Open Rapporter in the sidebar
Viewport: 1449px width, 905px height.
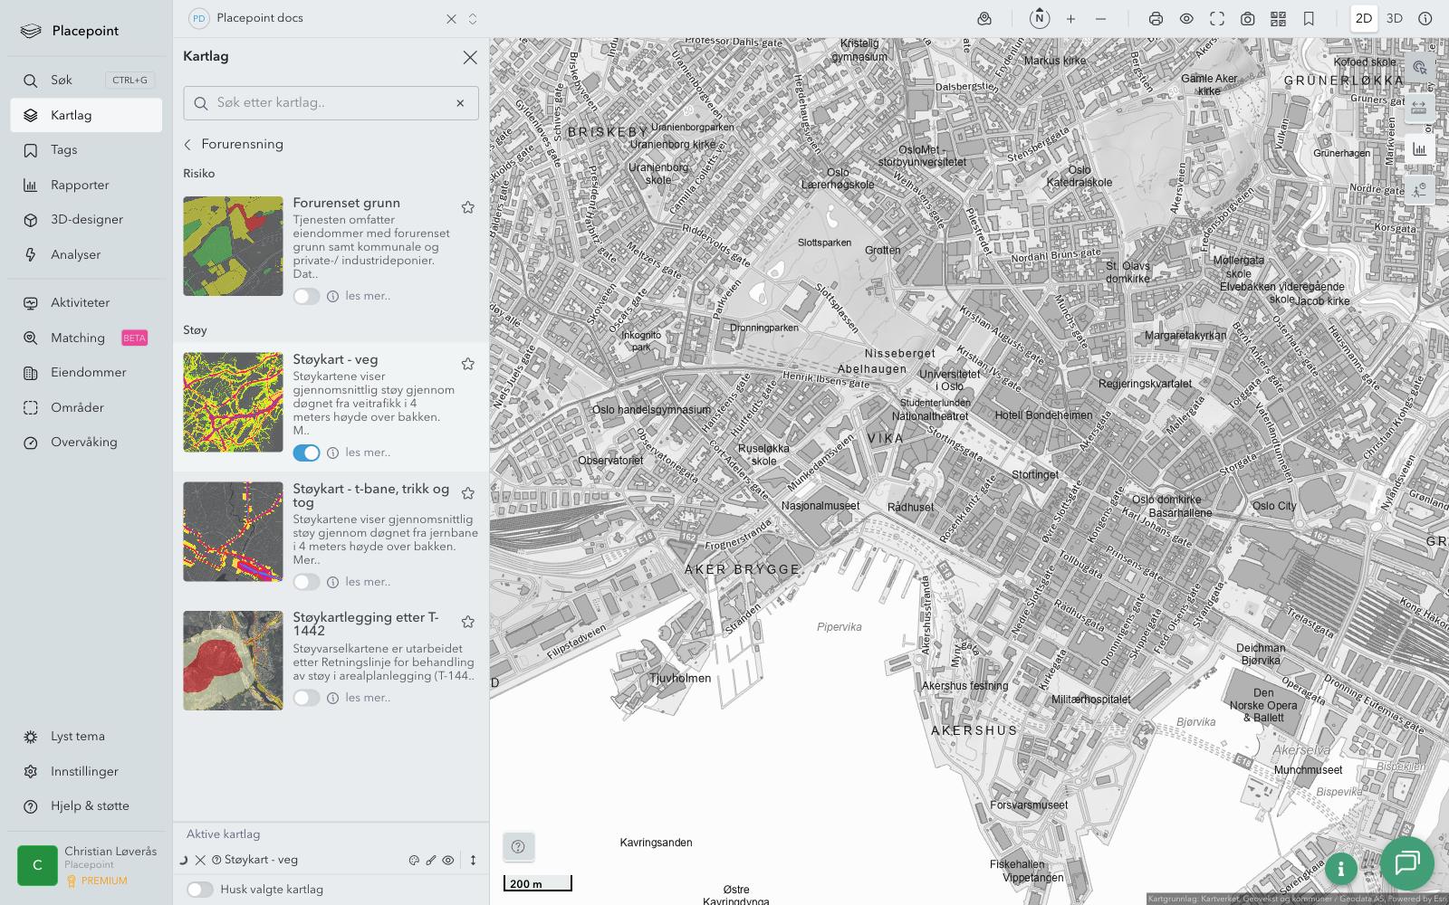(80, 186)
